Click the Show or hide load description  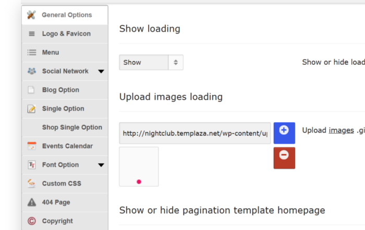(x=333, y=62)
